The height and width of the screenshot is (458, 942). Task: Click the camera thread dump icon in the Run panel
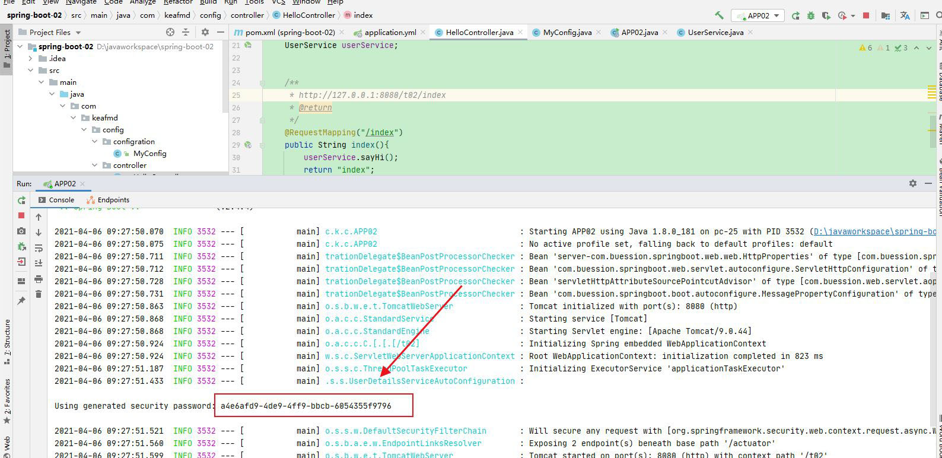pos(21,231)
